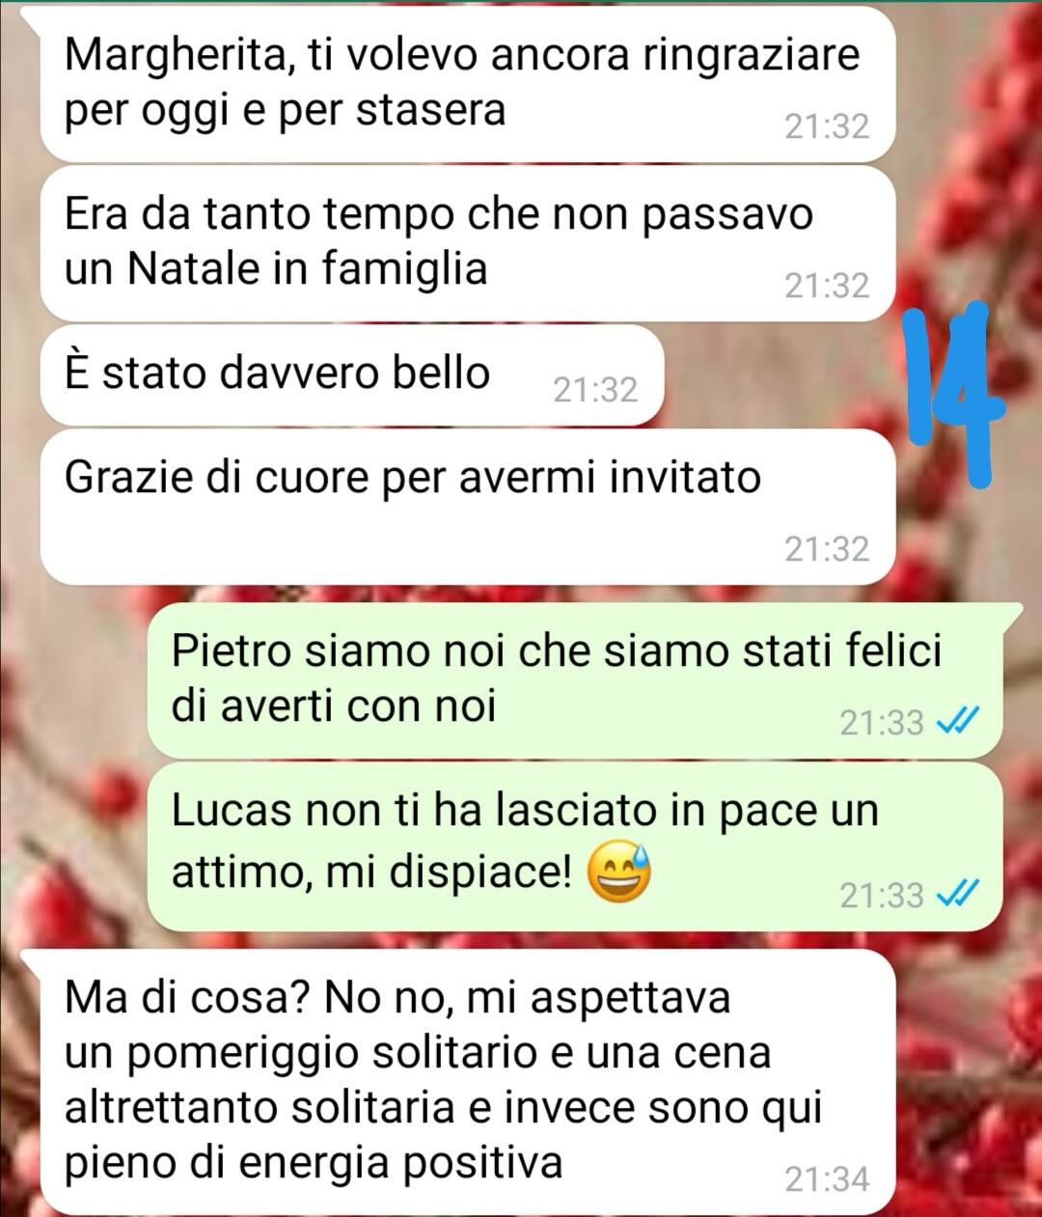Tap the message 'Margherita, ti volevo ancora ringraziare'
Viewport: 1042px width, 1217px height.
[x=468, y=83]
